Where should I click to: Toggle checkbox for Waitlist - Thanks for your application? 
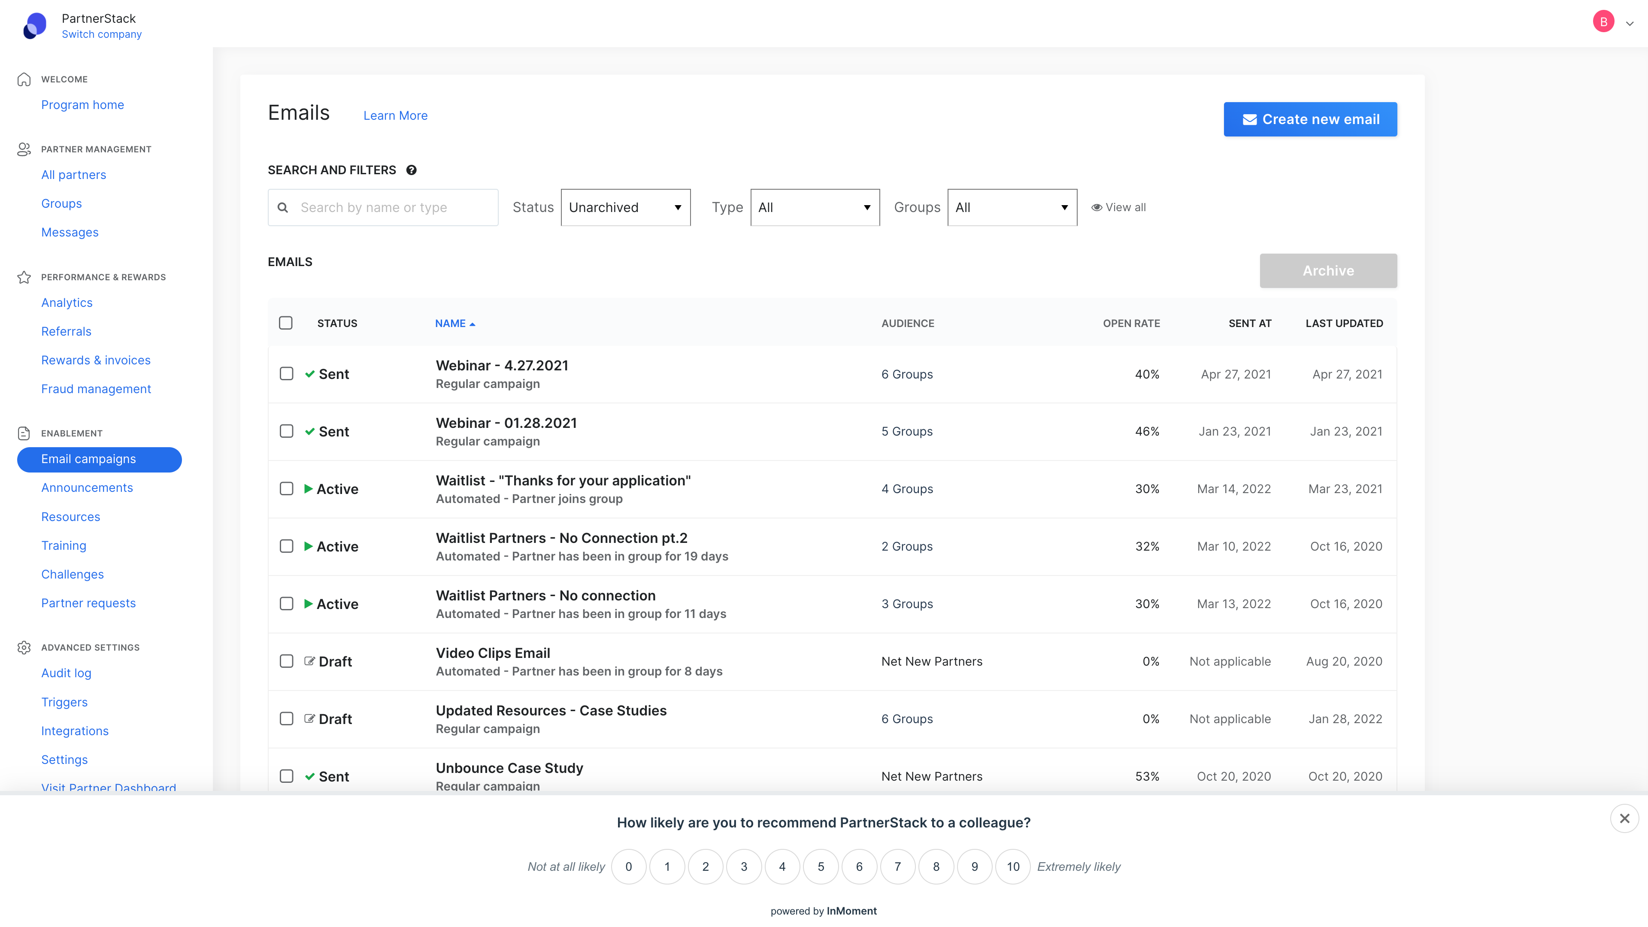[x=286, y=489]
